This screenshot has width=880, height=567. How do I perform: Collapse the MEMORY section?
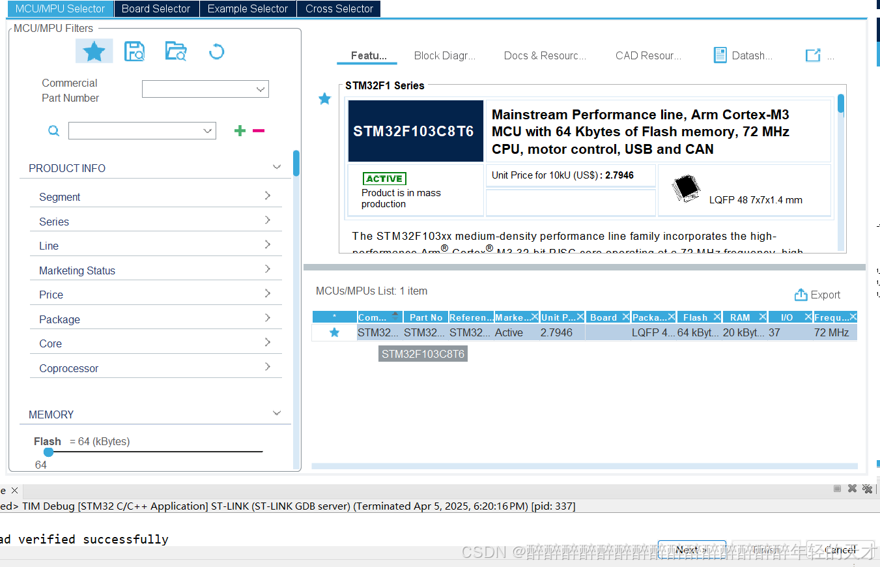pyautogui.click(x=276, y=413)
